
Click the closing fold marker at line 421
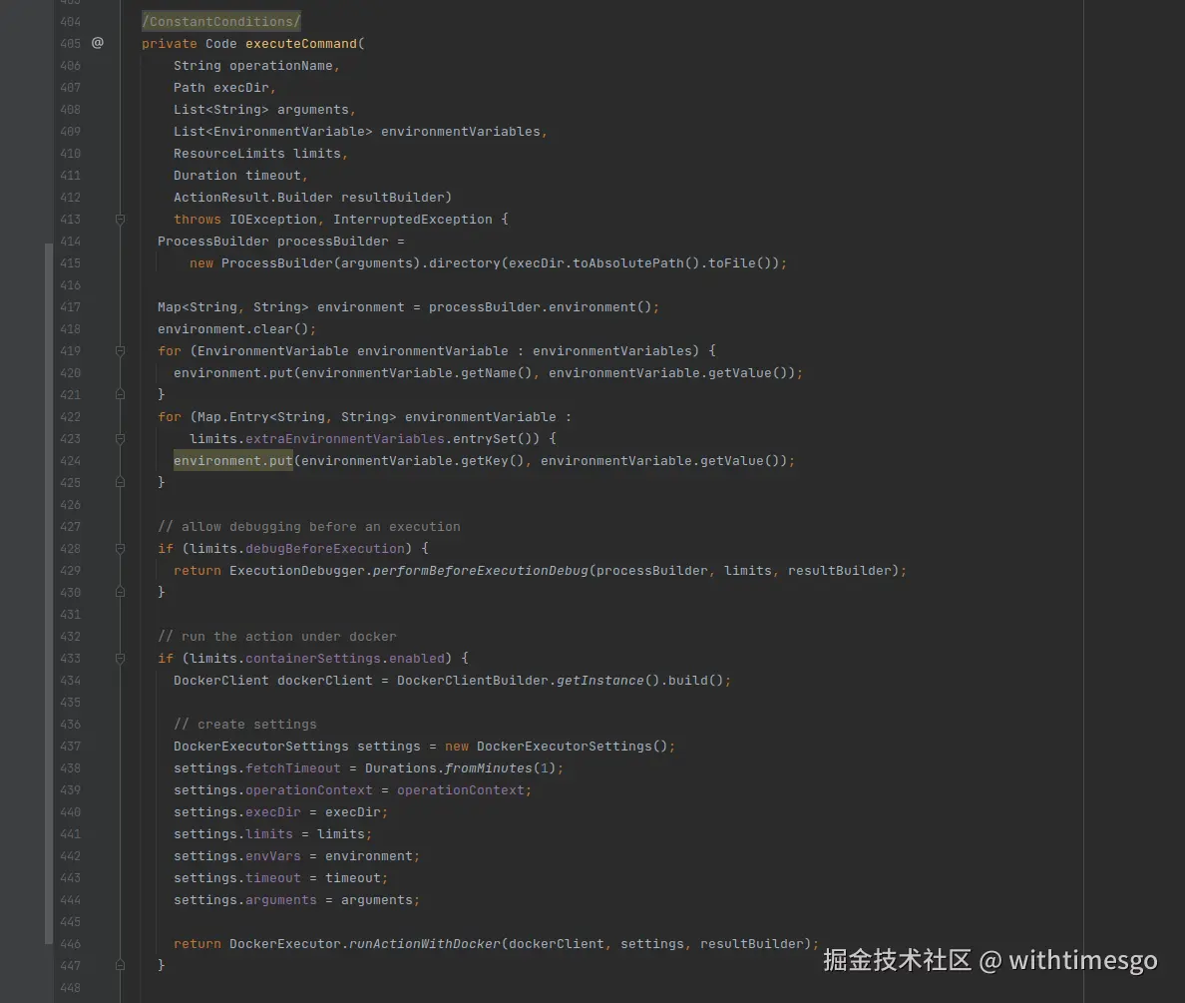[120, 395]
